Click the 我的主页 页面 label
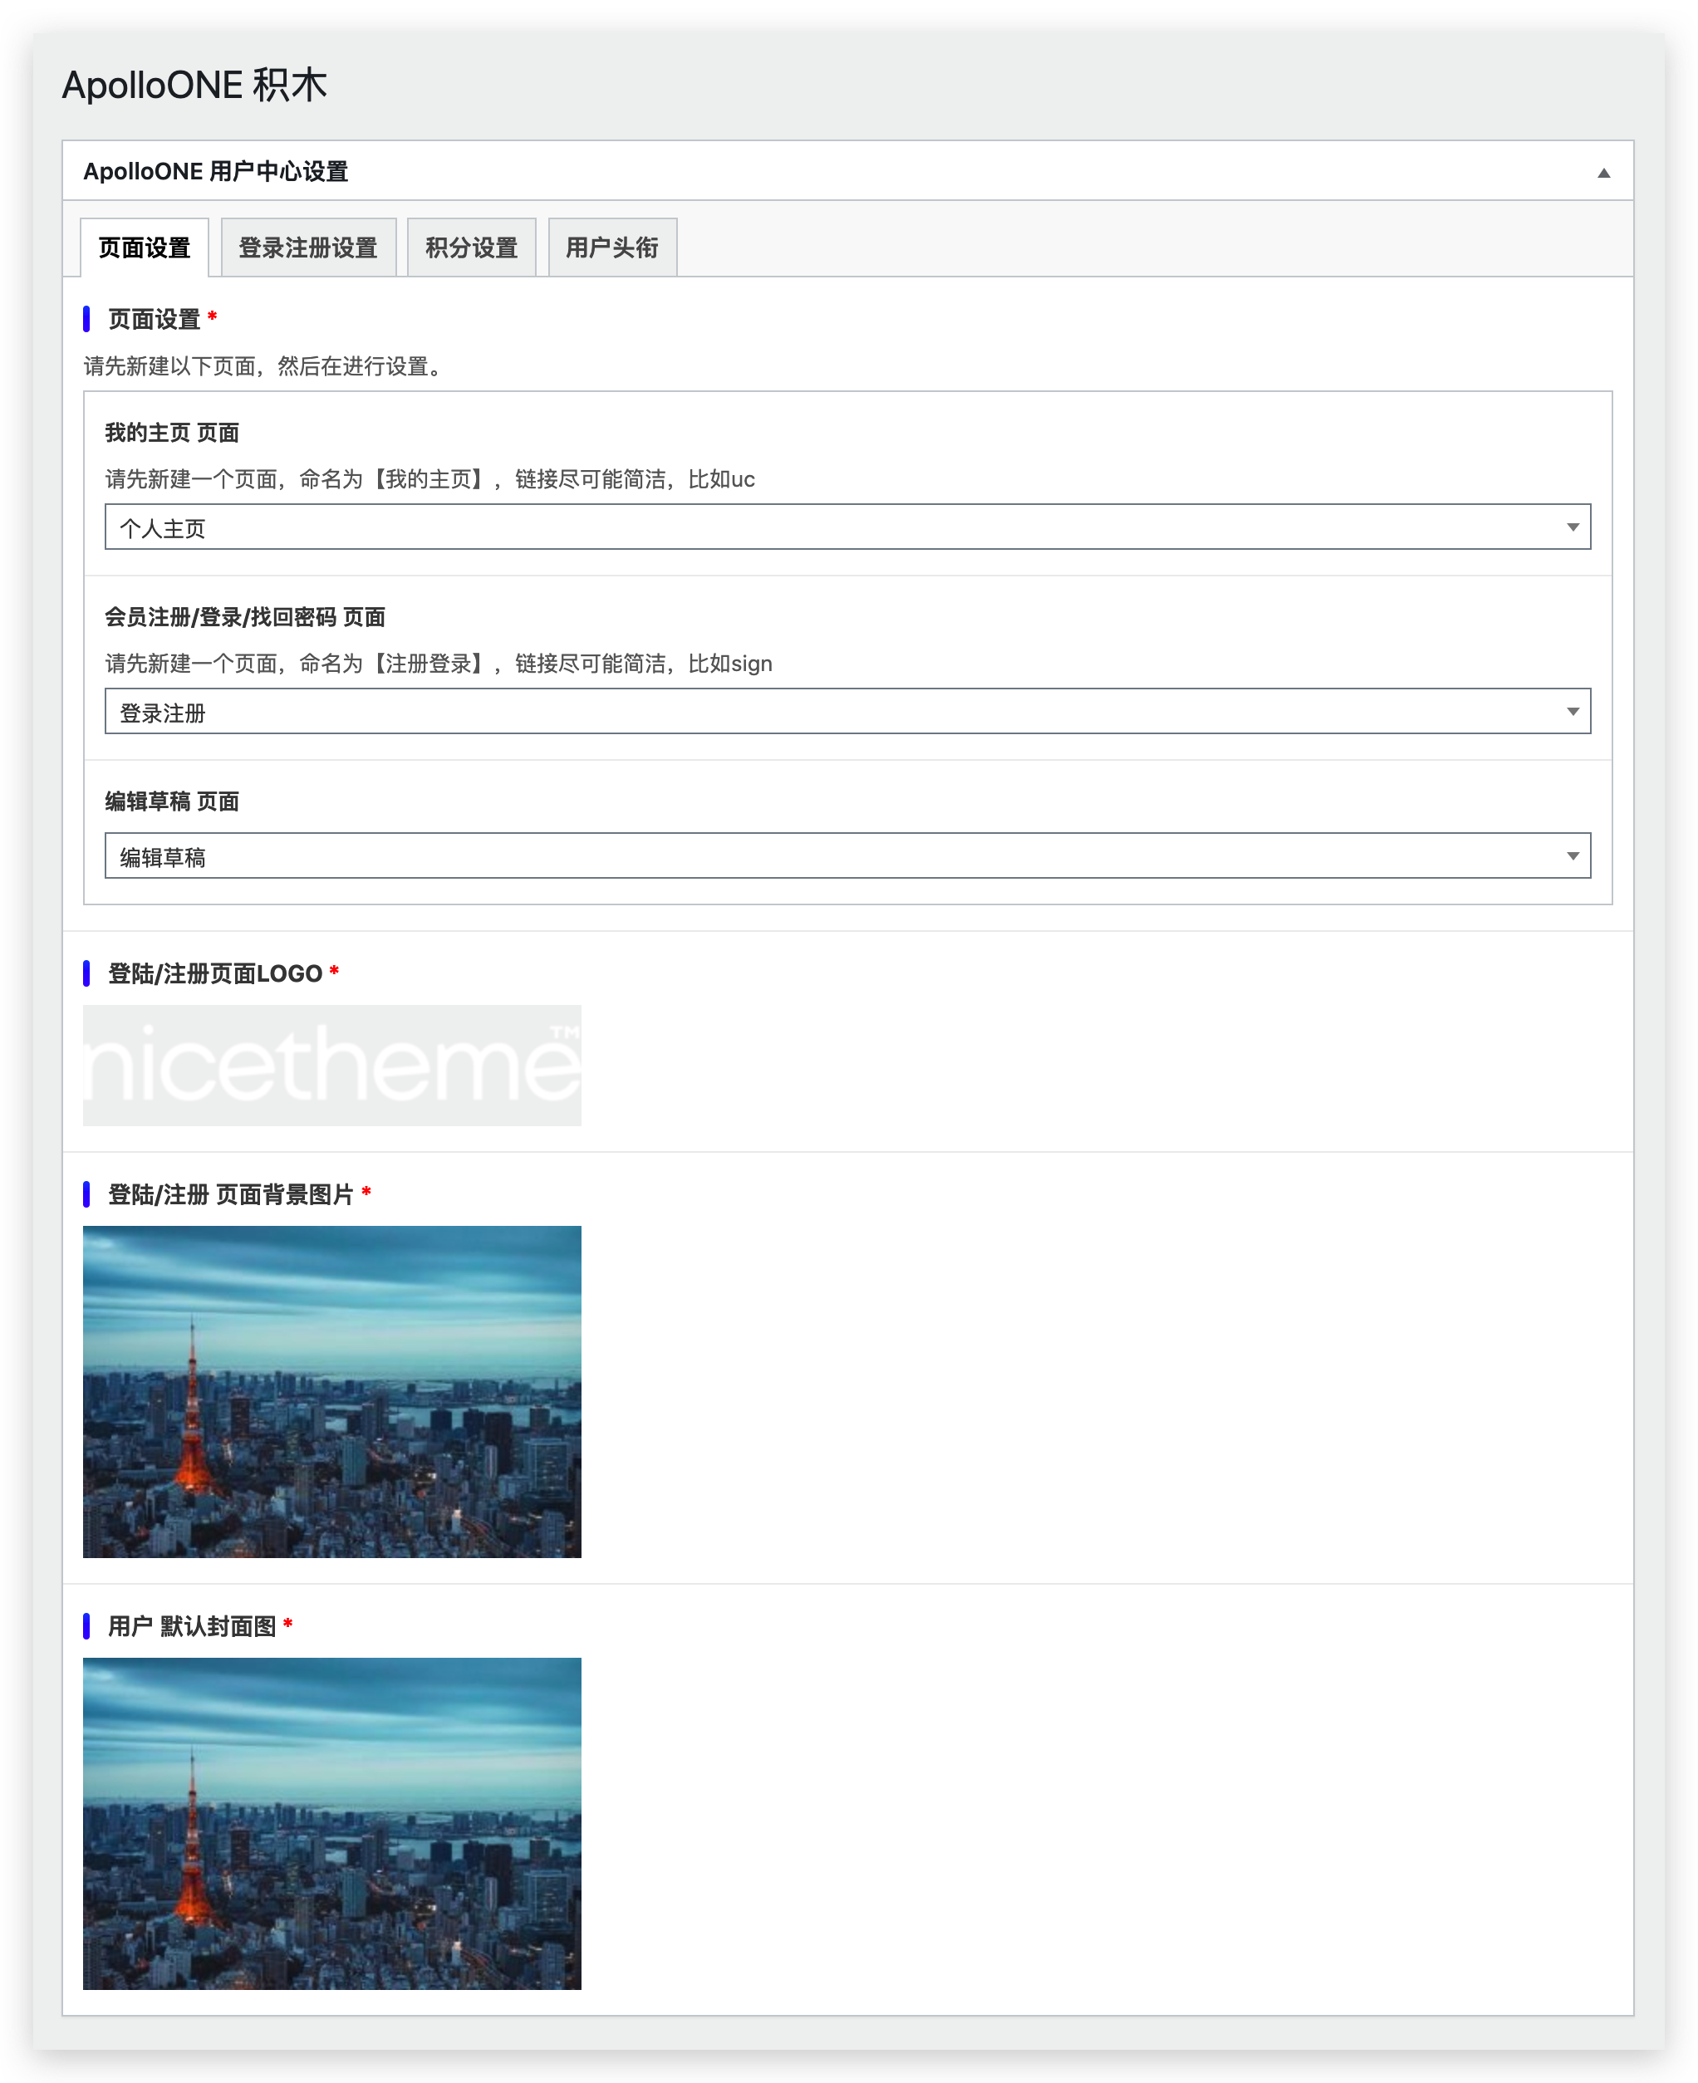The height and width of the screenshot is (2083, 1698). (172, 432)
